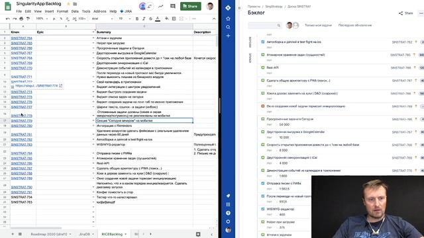The height and width of the screenshot is (238, 424).
Task: Select the cell 'Секция "Сегодня вечером" на мобилке'
Action: (x=144, y=120)
